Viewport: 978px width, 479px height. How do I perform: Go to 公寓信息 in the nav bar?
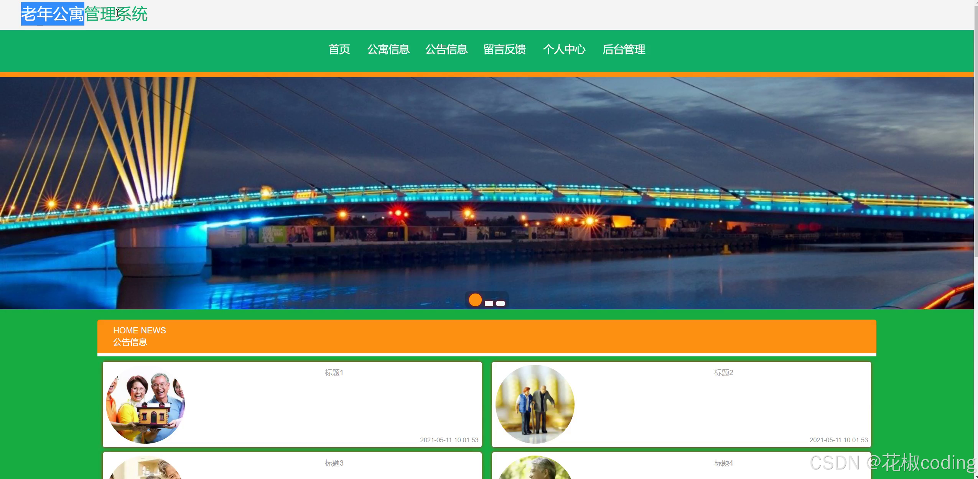388,49
